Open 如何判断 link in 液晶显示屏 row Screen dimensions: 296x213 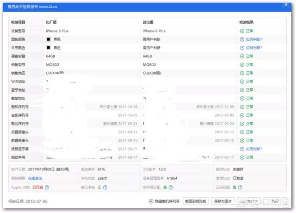click(x=254, y=150)
